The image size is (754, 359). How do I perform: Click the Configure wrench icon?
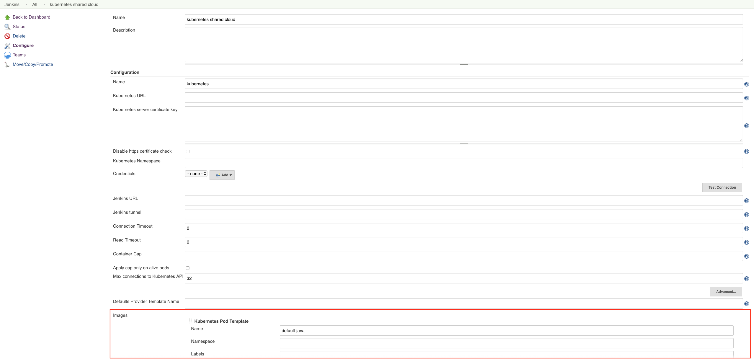click(x=7, y=45)
